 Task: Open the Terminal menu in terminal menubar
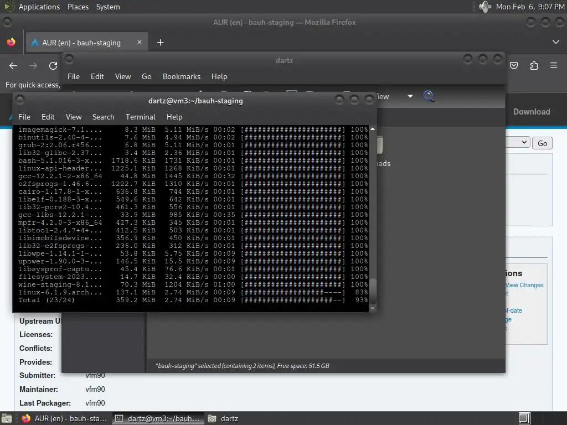pyautogui.click(x=140, y=117)
